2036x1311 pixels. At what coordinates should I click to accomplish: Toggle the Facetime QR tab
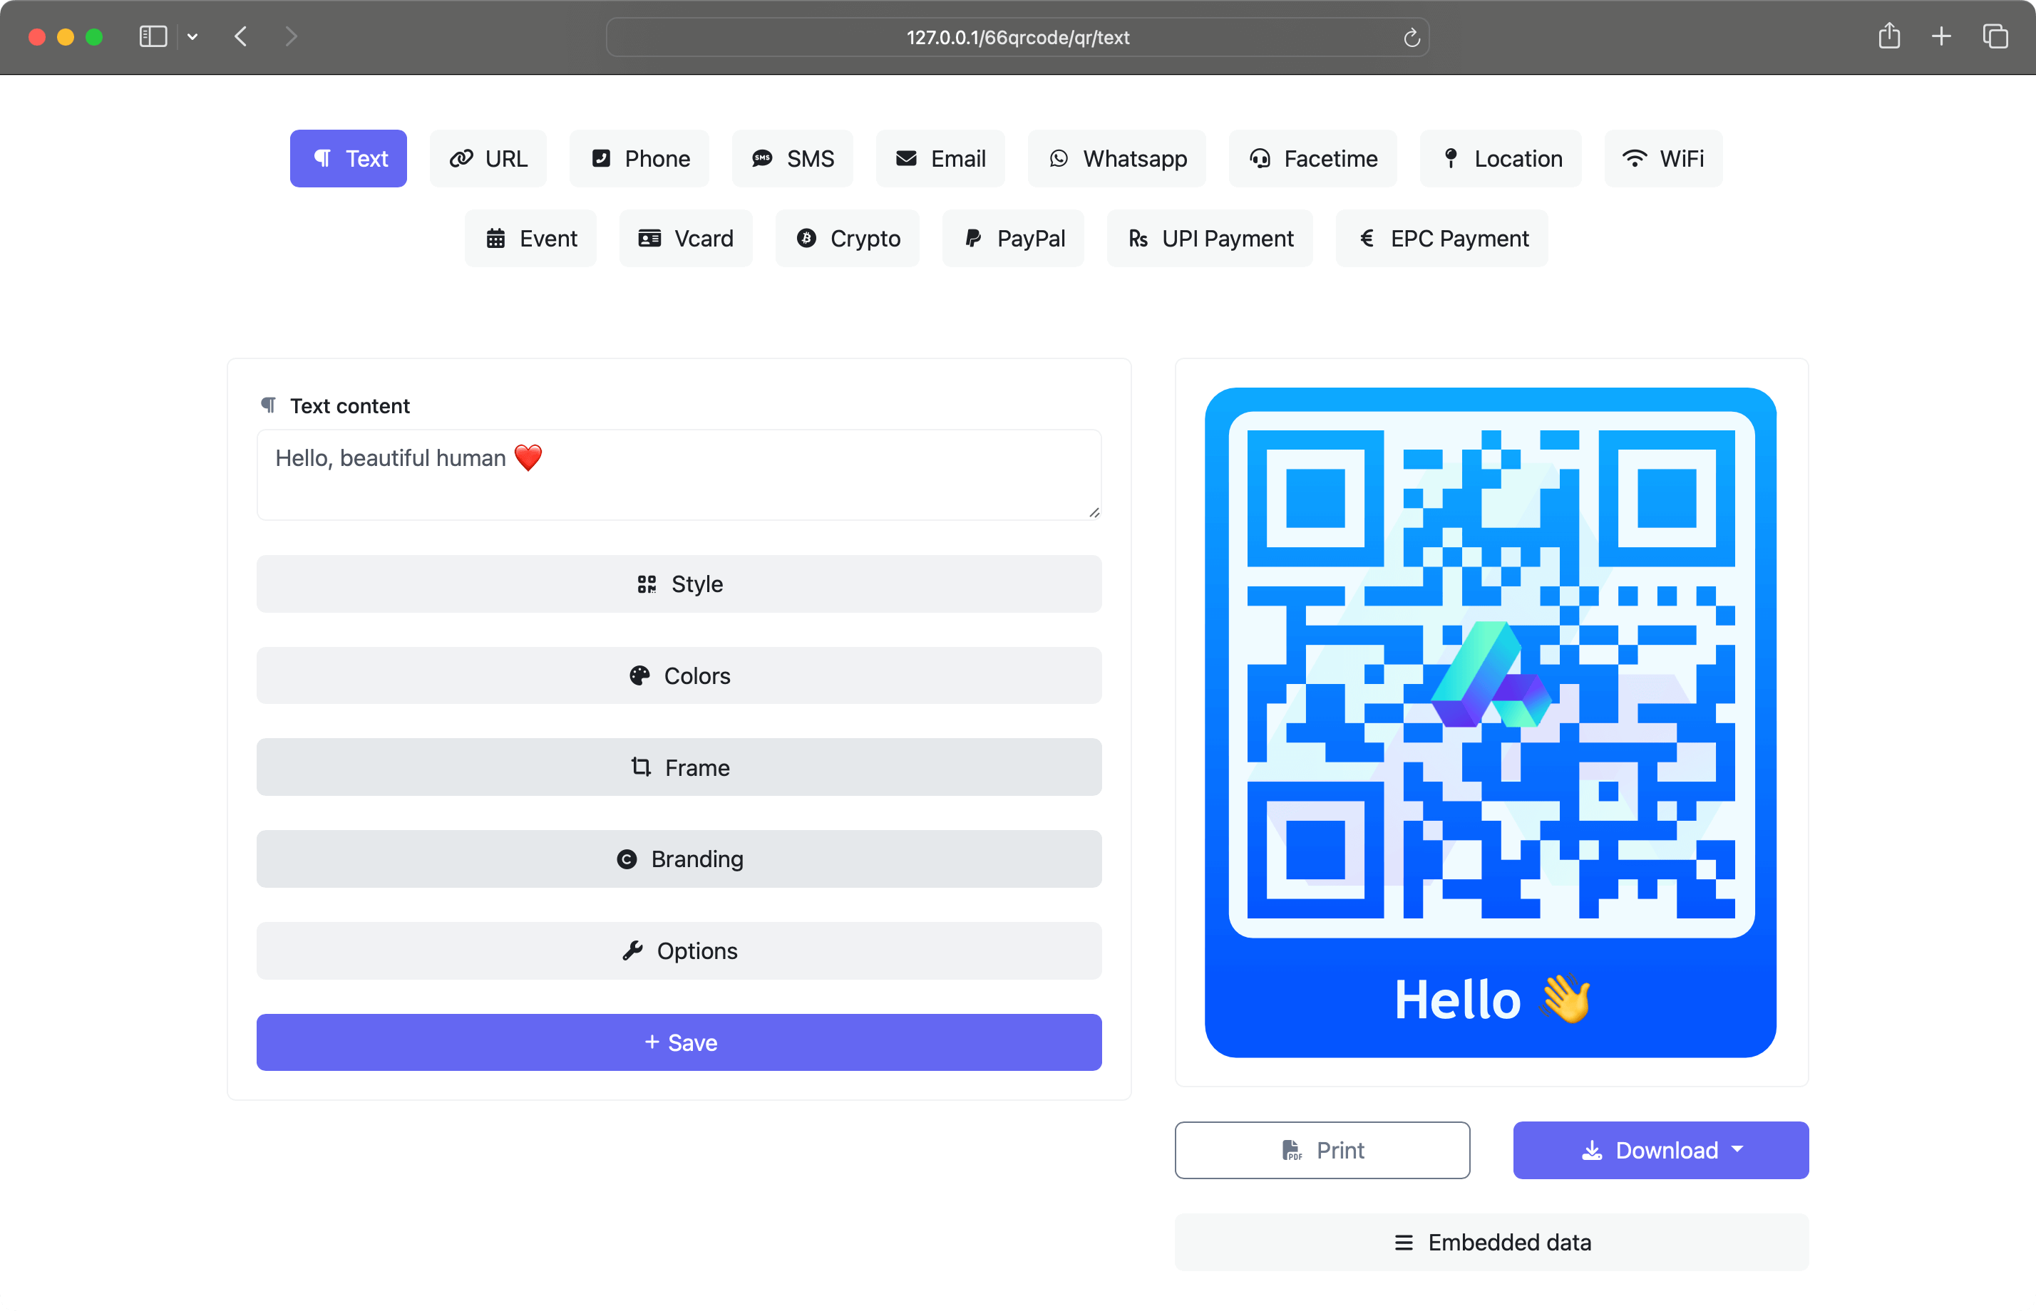[1313, 159]
